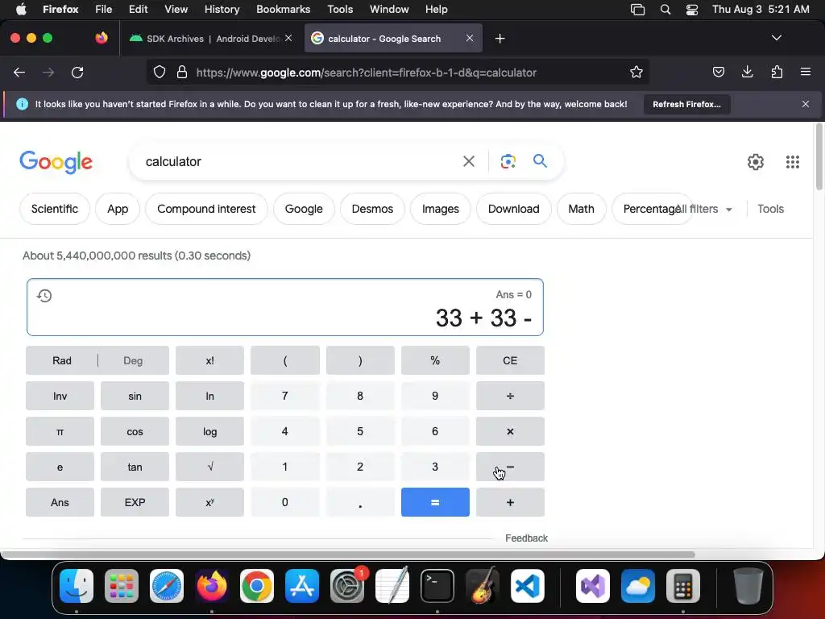Open the Tools menu in menu bar
This screenshot has height=619, width=825.
coord(340,10)
